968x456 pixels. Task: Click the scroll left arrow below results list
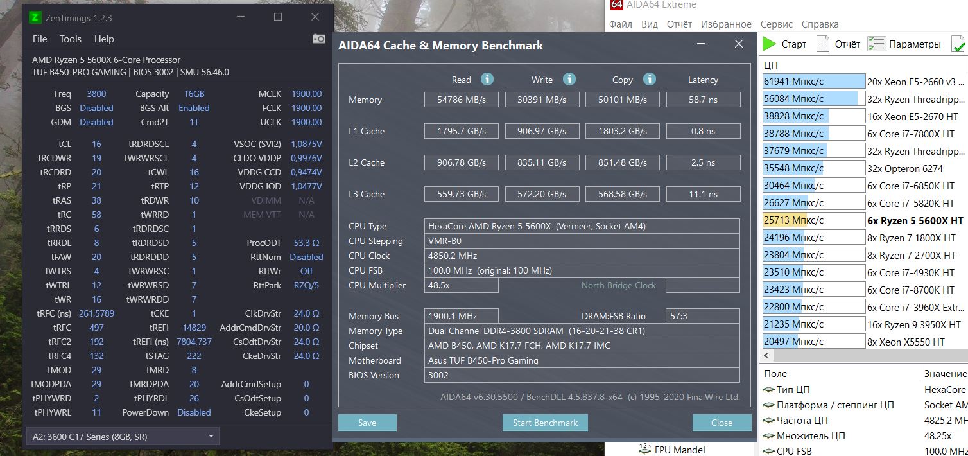(767, 356)
